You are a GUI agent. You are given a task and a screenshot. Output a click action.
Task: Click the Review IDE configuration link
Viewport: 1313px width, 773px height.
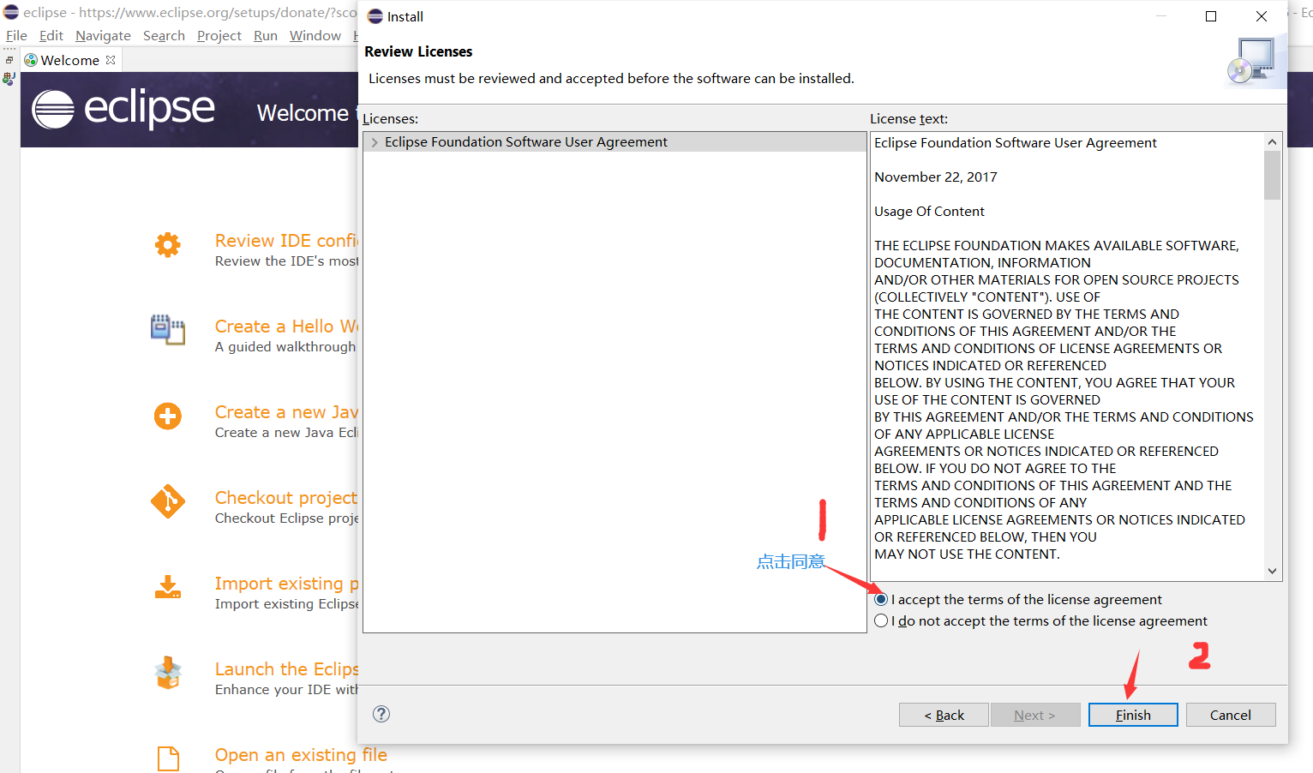286,241
